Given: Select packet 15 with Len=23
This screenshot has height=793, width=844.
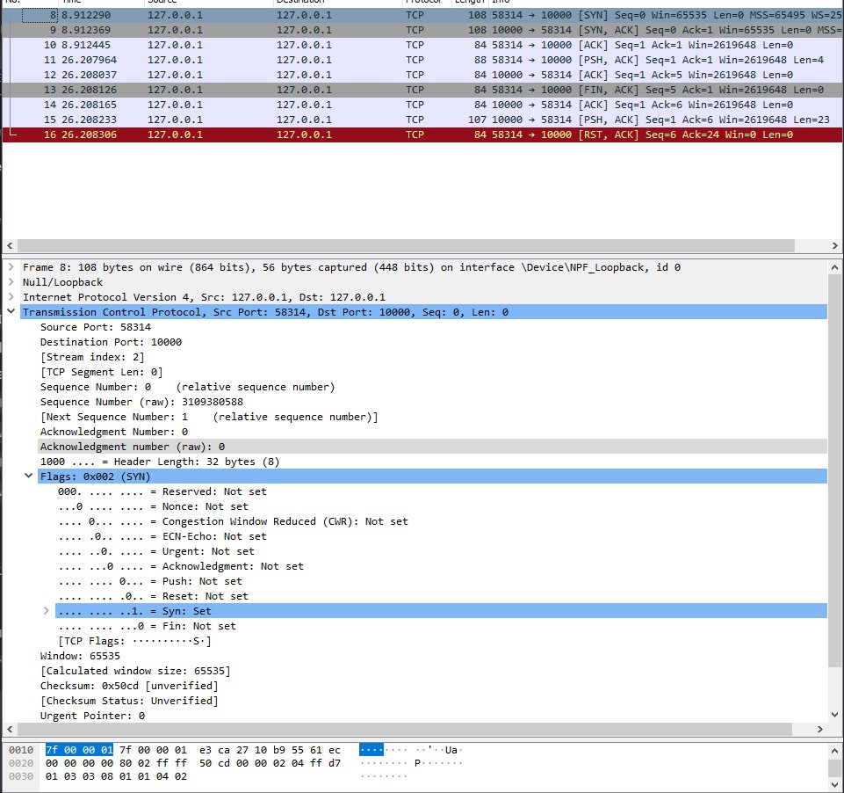Looking at the screenshot, I should coord(422,120).
